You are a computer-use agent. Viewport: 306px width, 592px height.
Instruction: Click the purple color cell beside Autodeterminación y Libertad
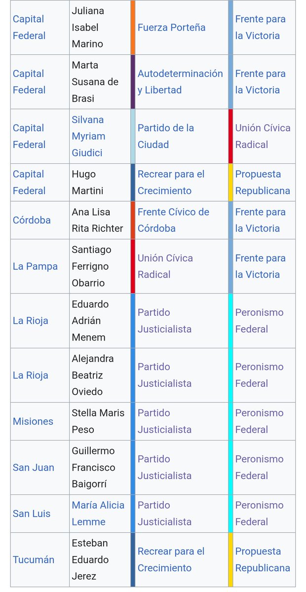[133, 82]
